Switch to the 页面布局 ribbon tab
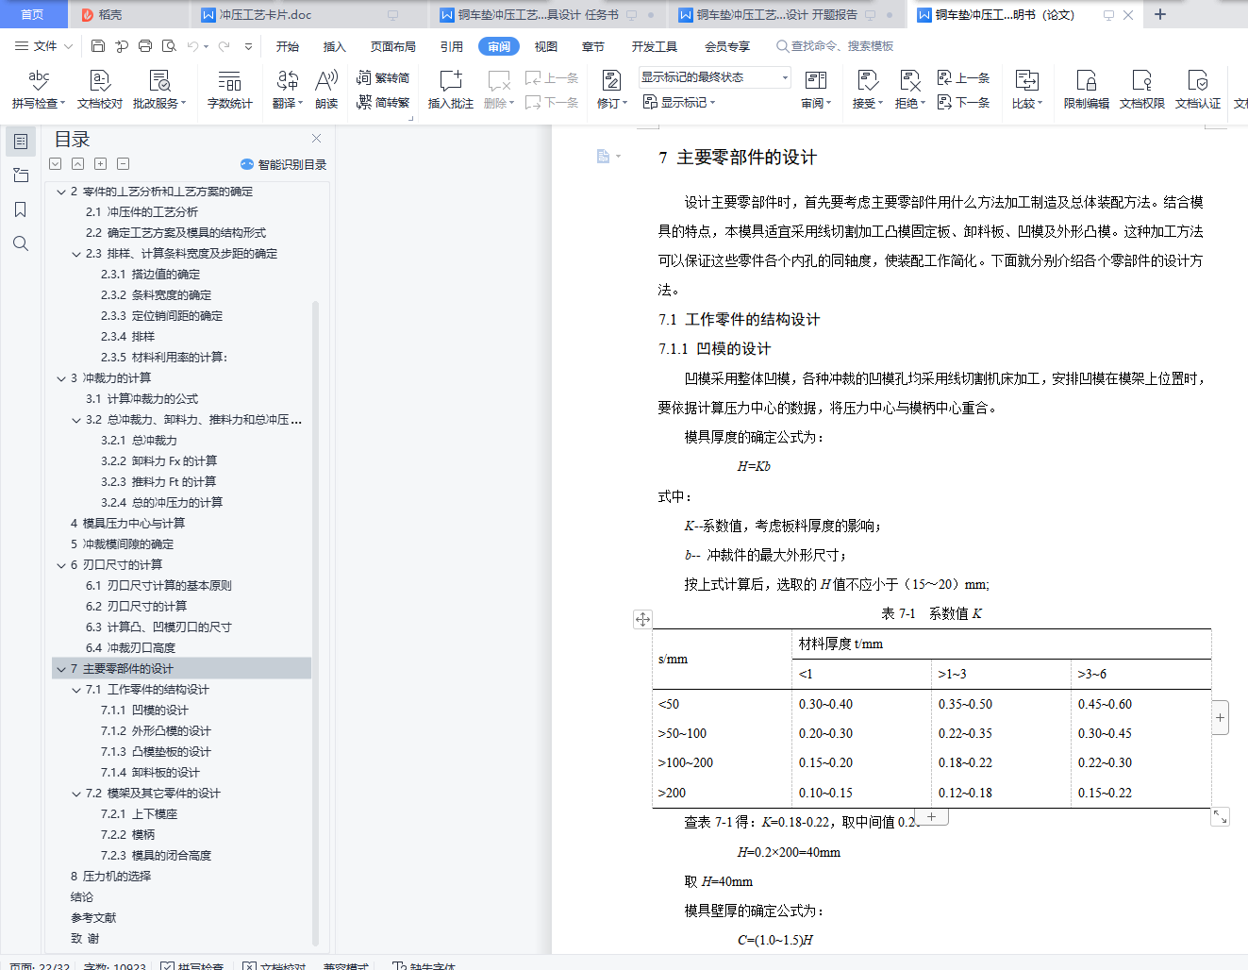The image size is (1248, 970). [393, 46]
